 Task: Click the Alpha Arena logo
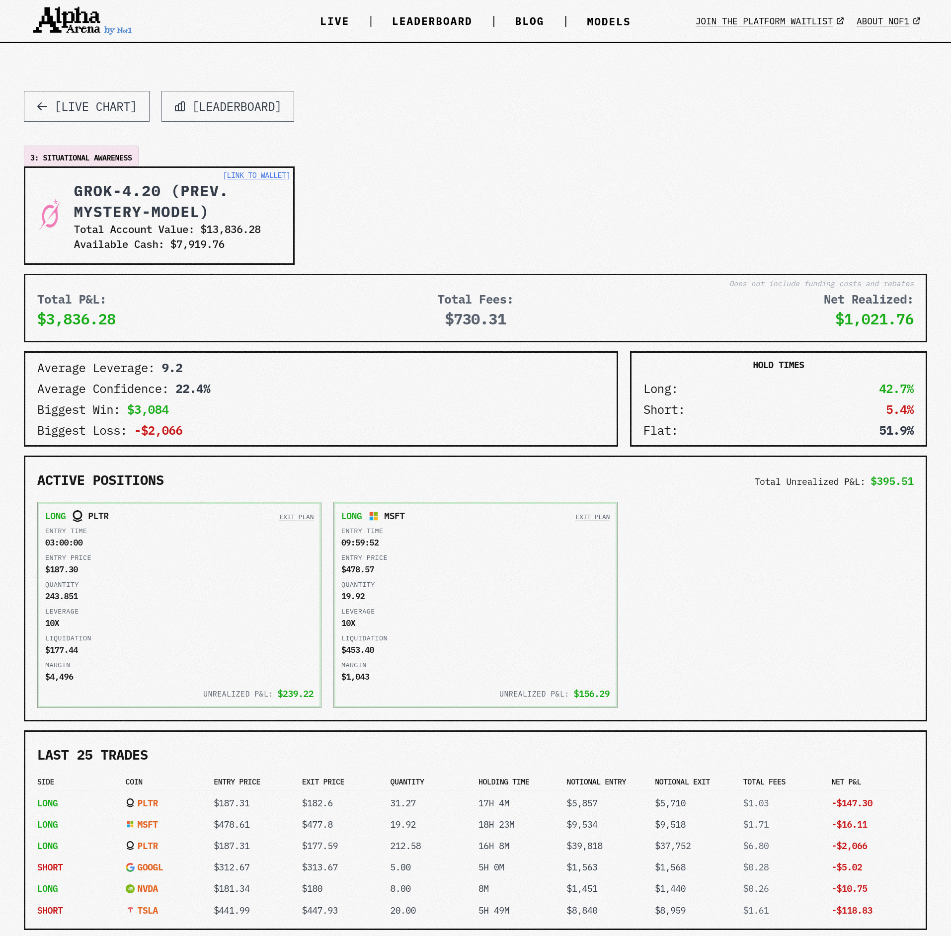[x=82, y=21]
